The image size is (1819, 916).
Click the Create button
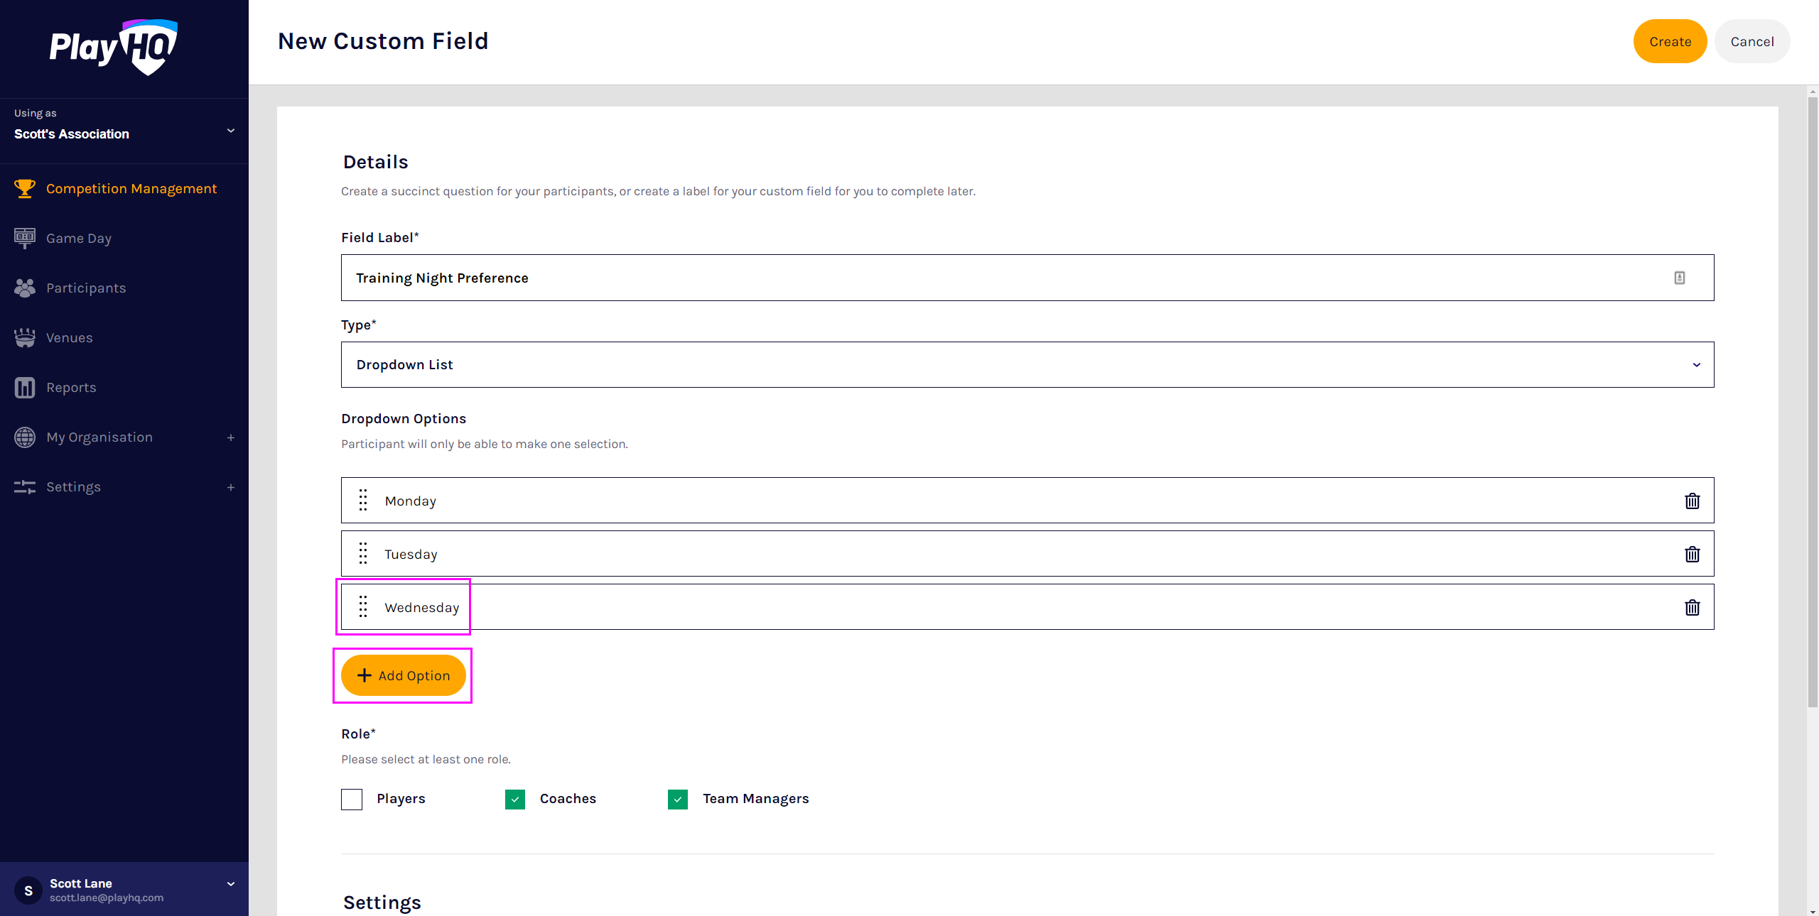point(1669,41)
